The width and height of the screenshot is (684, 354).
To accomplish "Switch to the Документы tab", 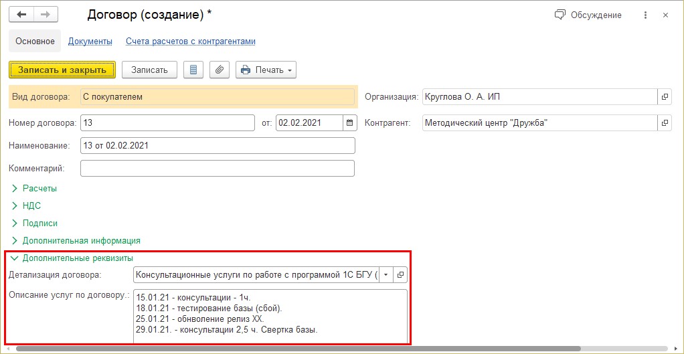I will click(x=90, y=41).
